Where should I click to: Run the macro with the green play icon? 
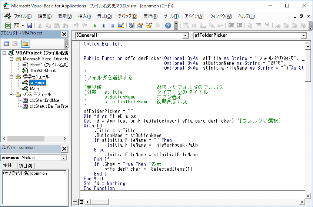coord(95,26)
